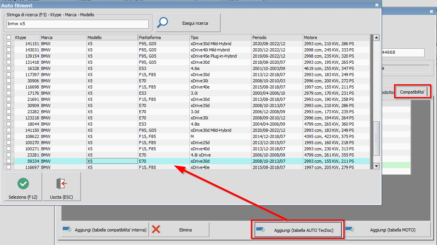
Task: Click the Modello column header
Action: pyautogui.click(x=112, y=37)
